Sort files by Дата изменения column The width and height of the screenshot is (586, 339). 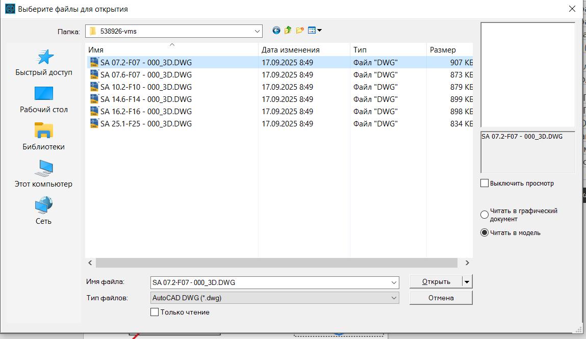point(291,50)
